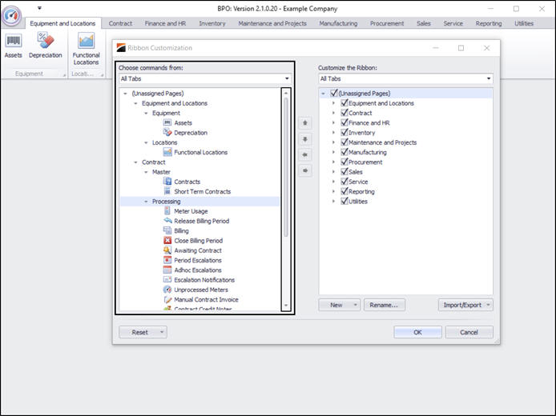Choose Escalation Notifications icon

click(167, 279)
